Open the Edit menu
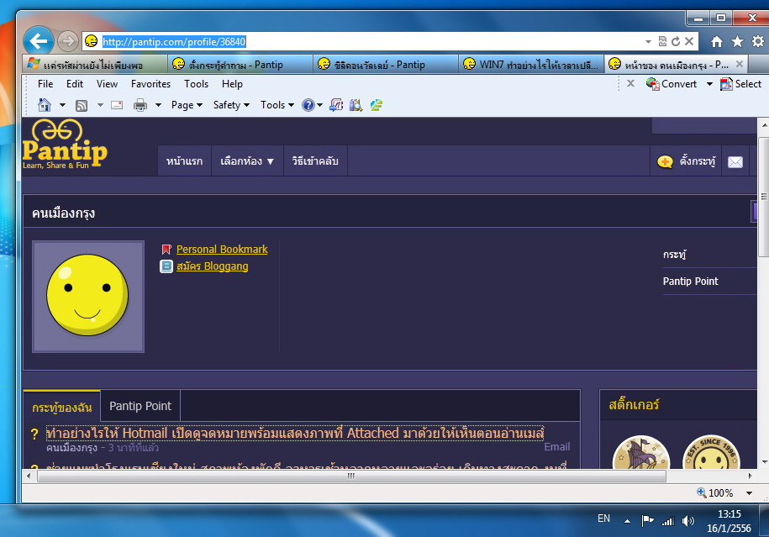Viewport: 769px width, 537px height. click(x=75, y=84)
